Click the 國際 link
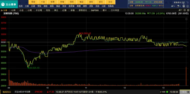Screen dimensions: 190x94 click(85, 6)
